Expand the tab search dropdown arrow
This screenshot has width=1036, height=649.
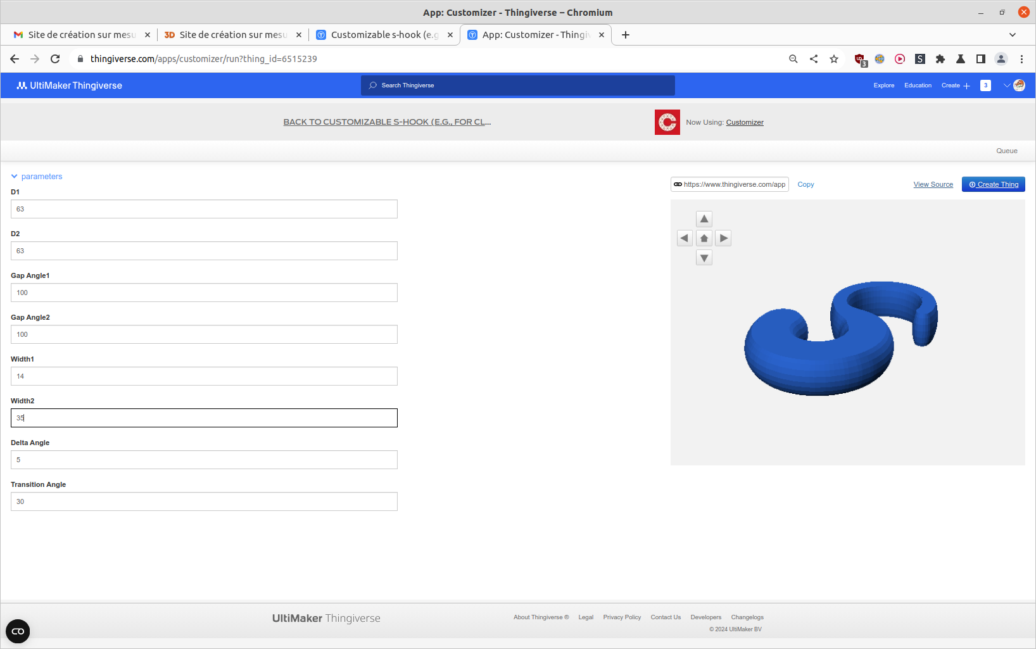(x=1013, y=35)
